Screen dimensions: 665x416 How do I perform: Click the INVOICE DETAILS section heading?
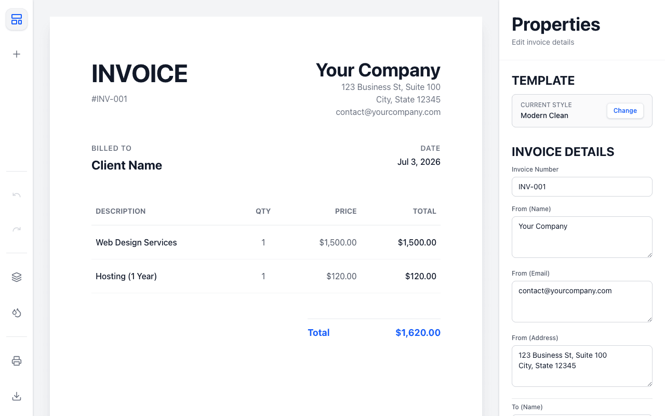coord(563,152)
